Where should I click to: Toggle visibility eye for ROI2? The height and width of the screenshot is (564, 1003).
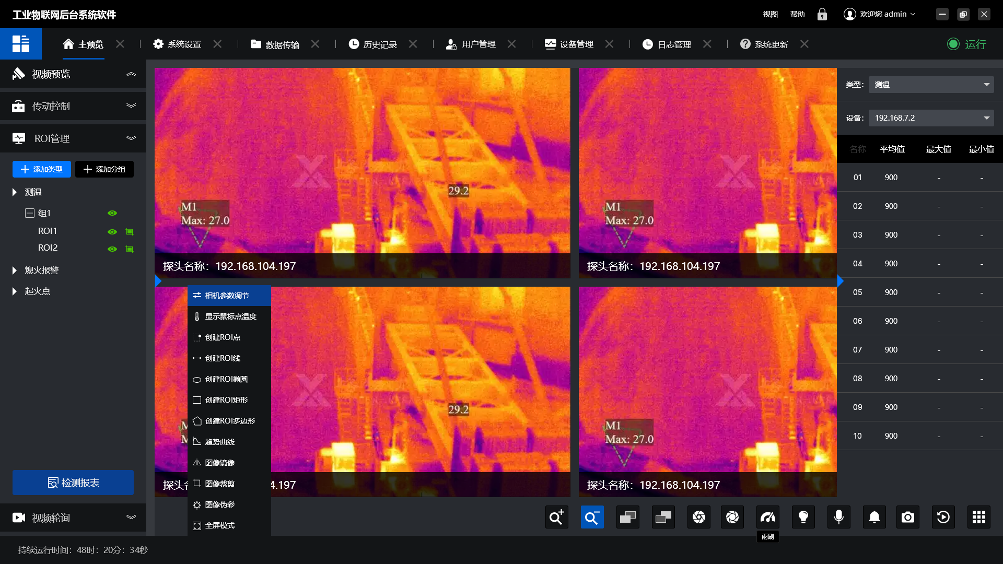pos(112,249)
